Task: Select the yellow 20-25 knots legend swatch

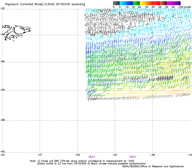Action: point(143,3)
